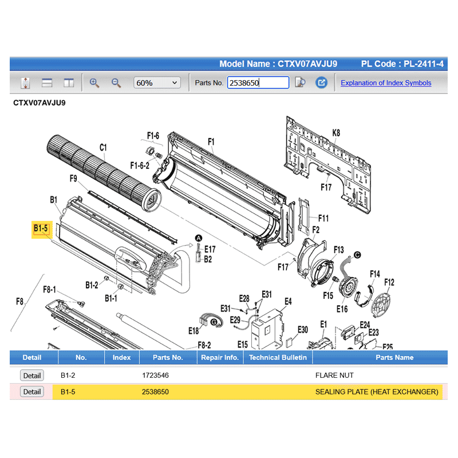Viewport: 458px width, 458px height.
Task: Click Detail button for SEALING PLATE row
Action: (31, 392)
